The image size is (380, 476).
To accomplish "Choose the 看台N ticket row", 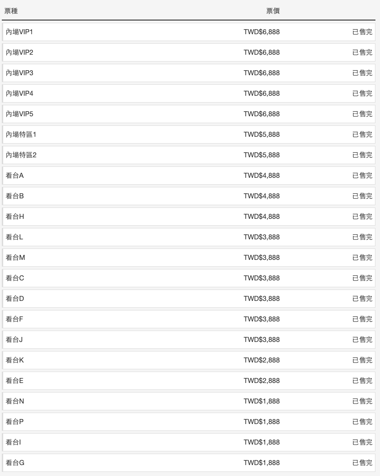I will (189, 401).
